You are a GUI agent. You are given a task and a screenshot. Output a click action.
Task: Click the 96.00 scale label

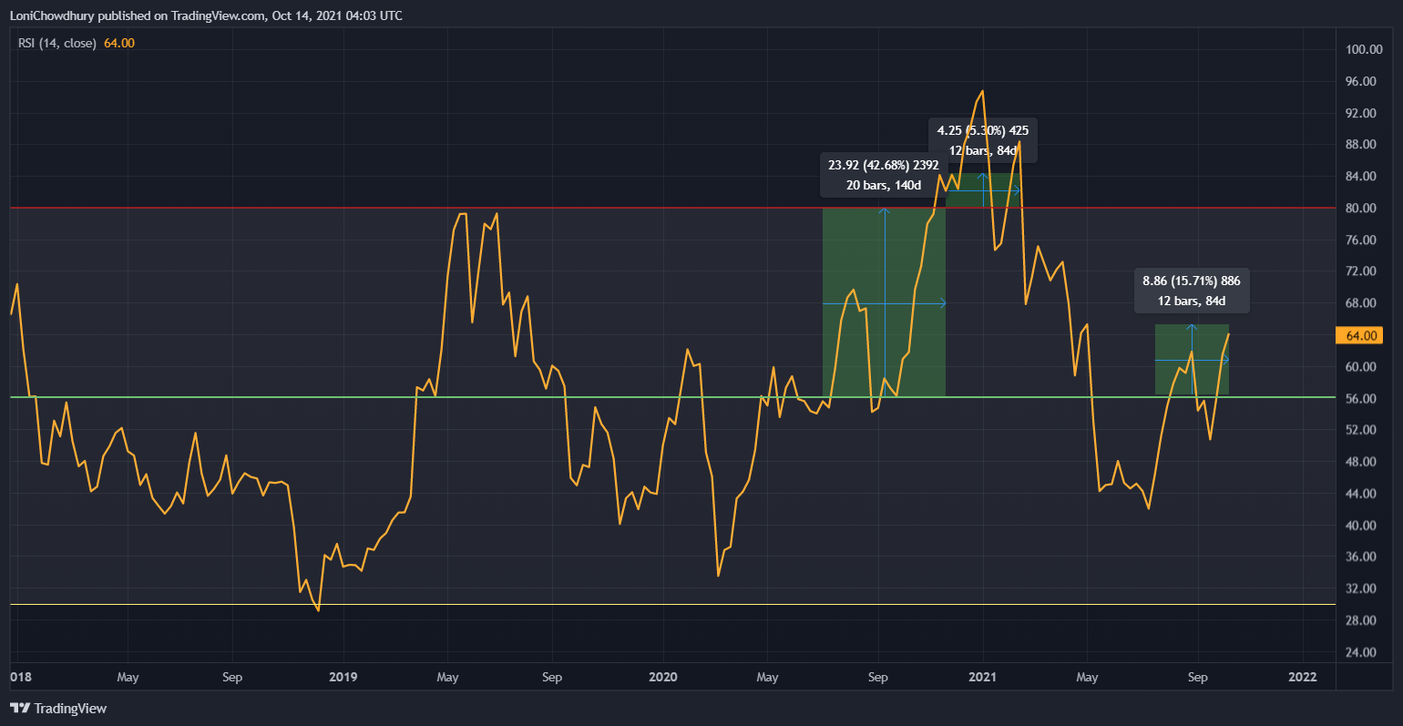tap(1360, 81)
